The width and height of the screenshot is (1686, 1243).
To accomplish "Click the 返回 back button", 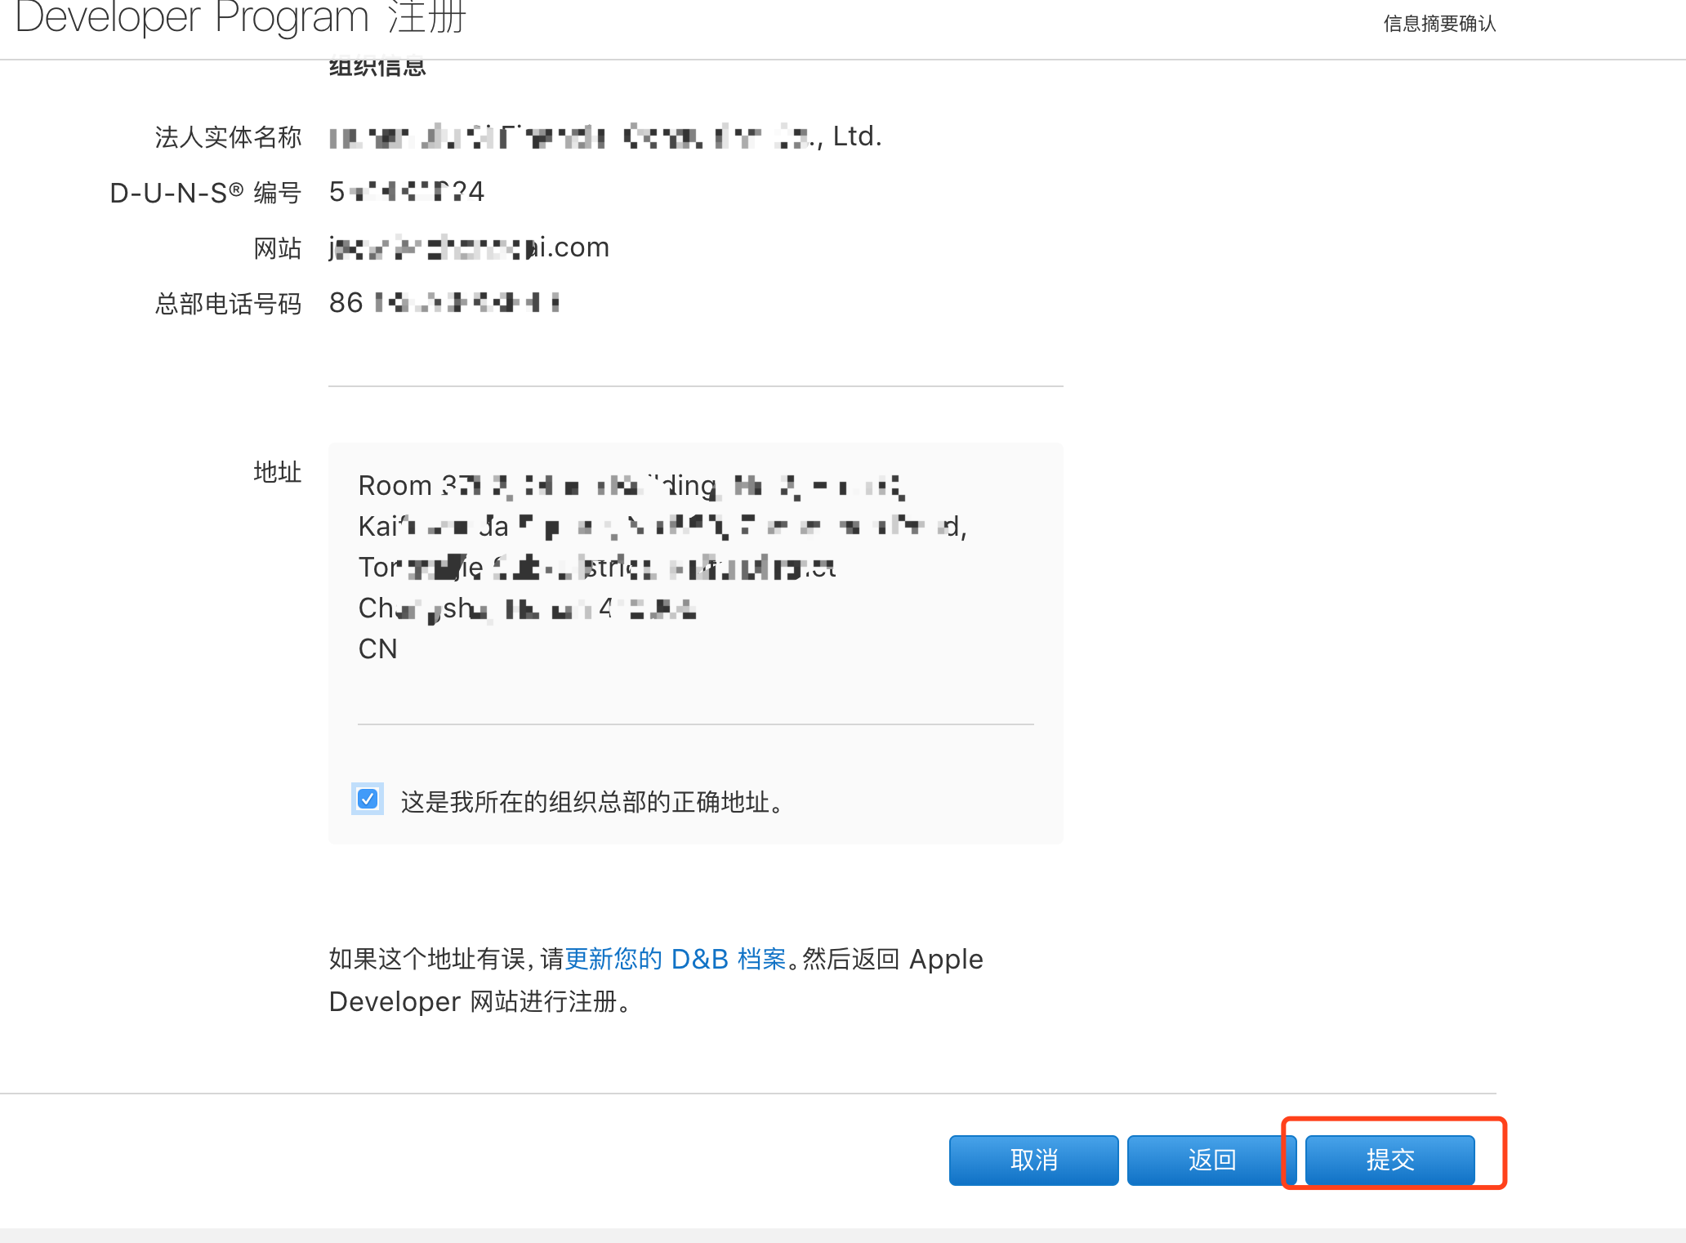I will point(1211,1159).
